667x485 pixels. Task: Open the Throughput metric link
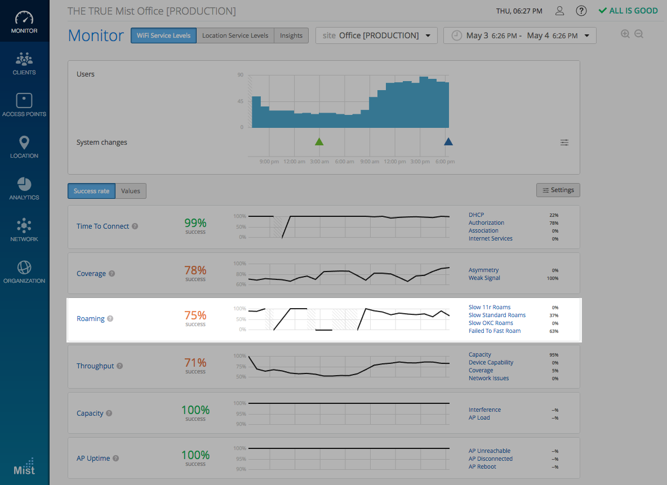click(95, 366)
